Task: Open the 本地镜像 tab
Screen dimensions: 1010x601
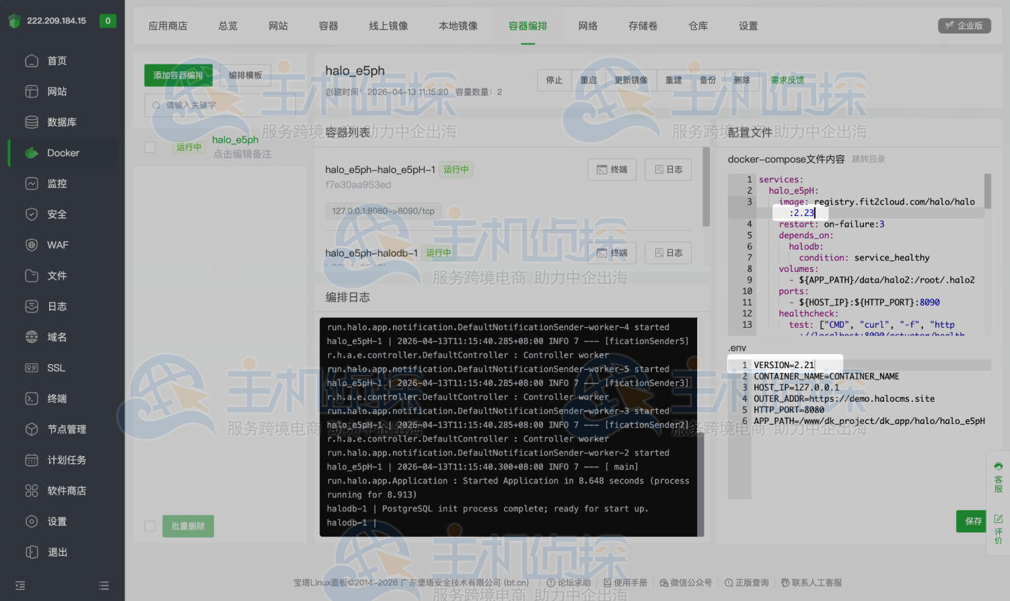Action: point(458,26)
